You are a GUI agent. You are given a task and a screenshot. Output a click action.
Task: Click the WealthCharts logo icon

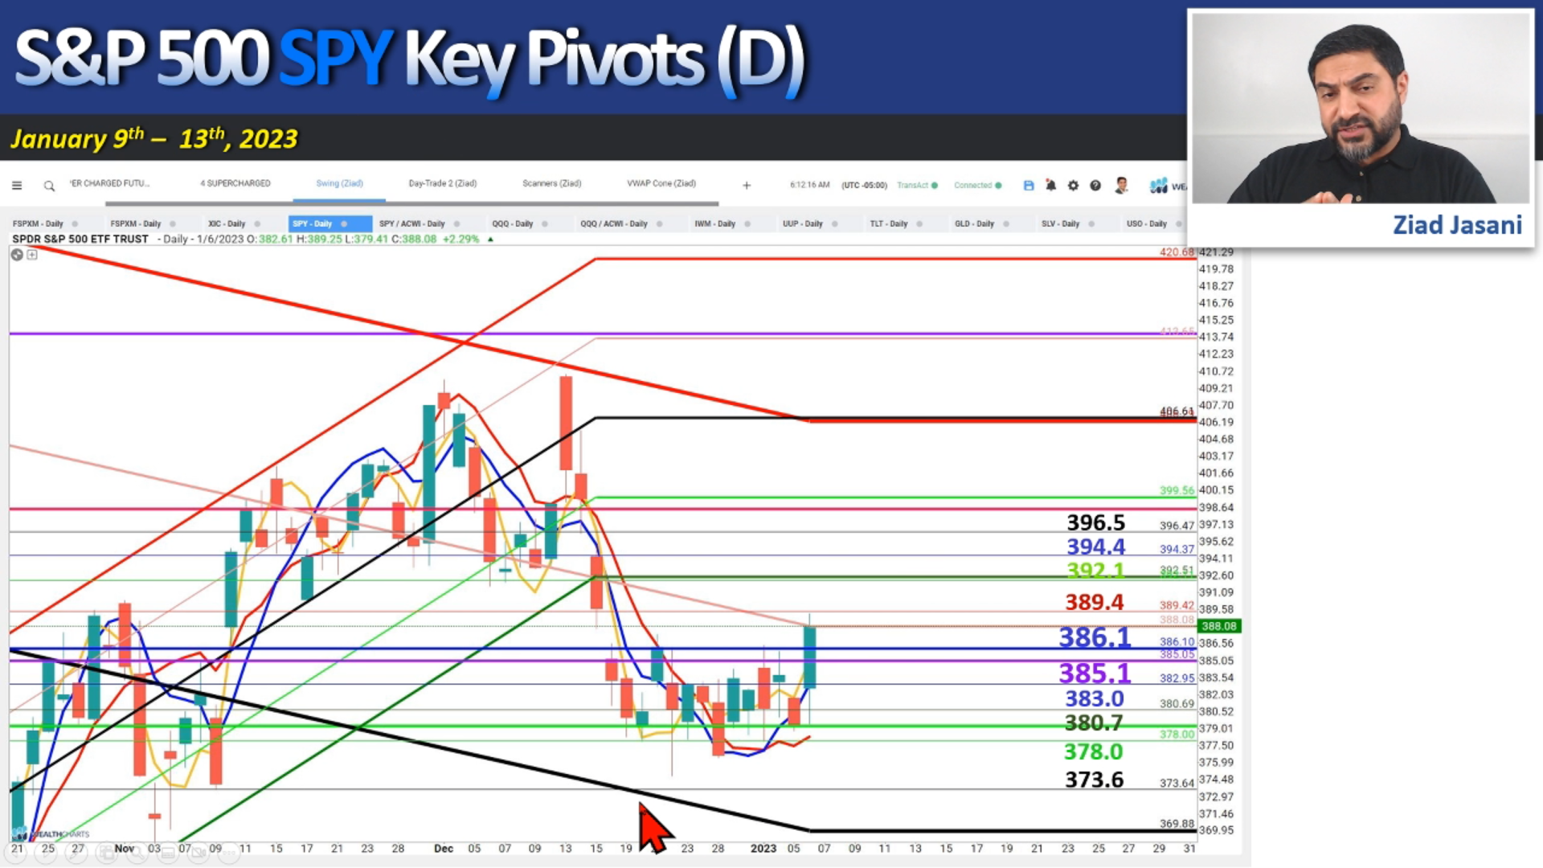click(1158, 186)
